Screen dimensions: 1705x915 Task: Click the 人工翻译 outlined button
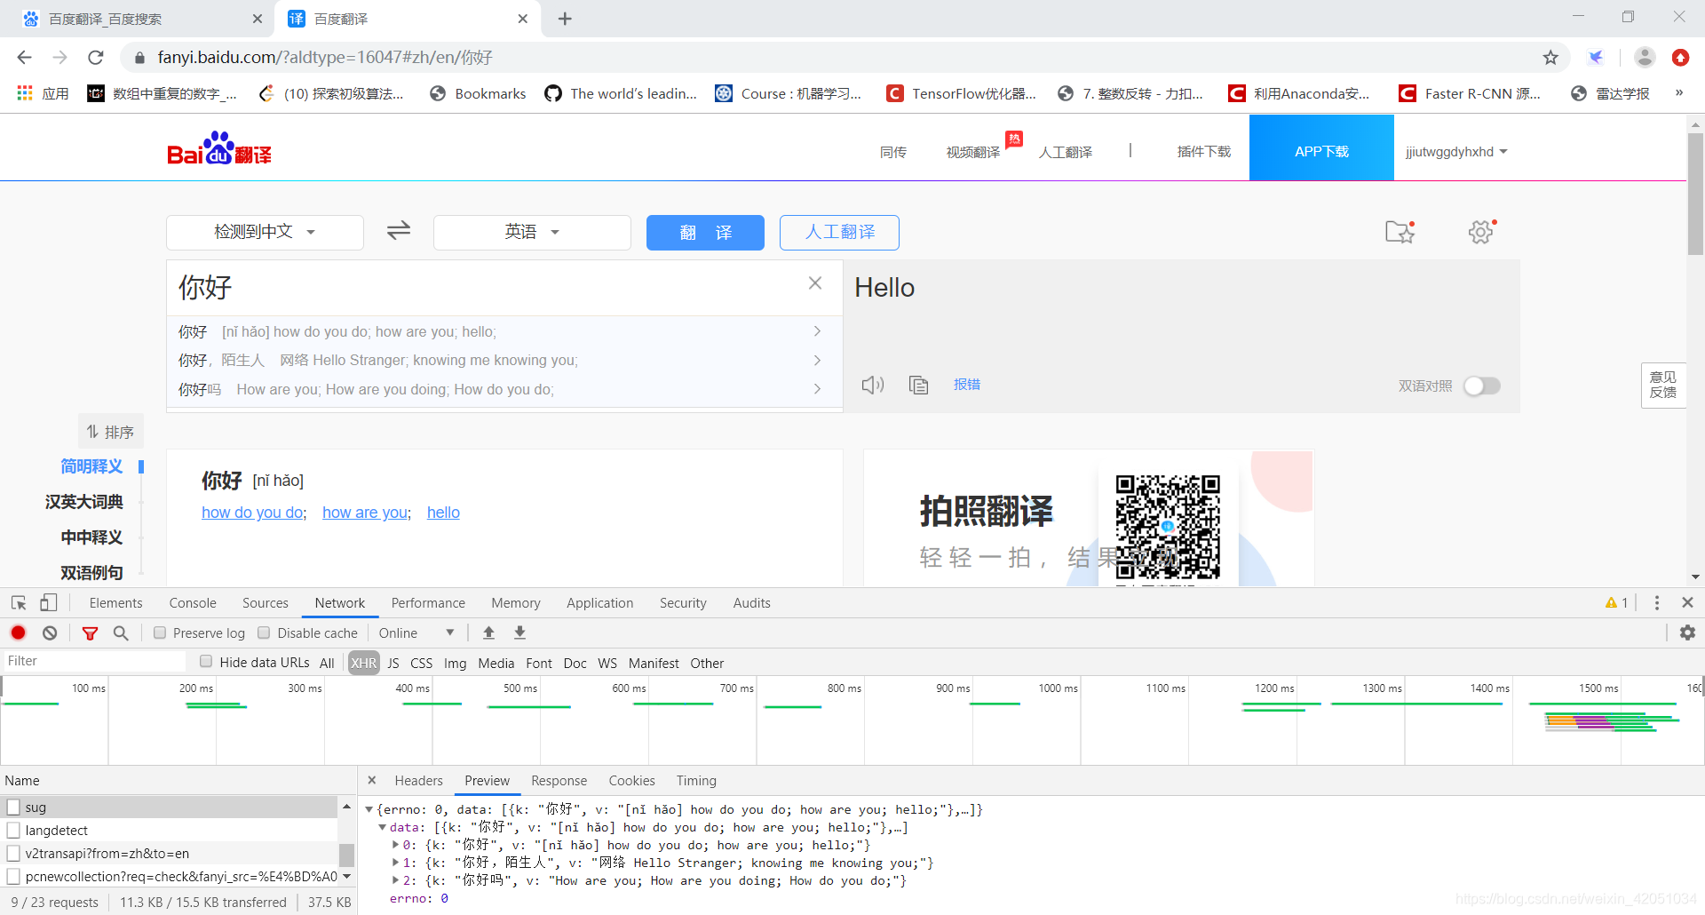(839, 232)
